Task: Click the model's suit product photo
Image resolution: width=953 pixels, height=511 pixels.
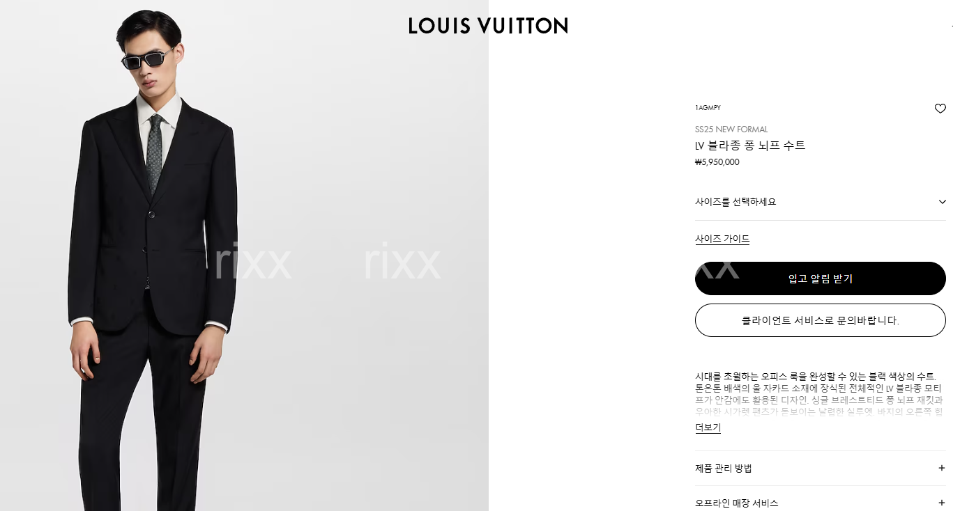Action: 244,255
